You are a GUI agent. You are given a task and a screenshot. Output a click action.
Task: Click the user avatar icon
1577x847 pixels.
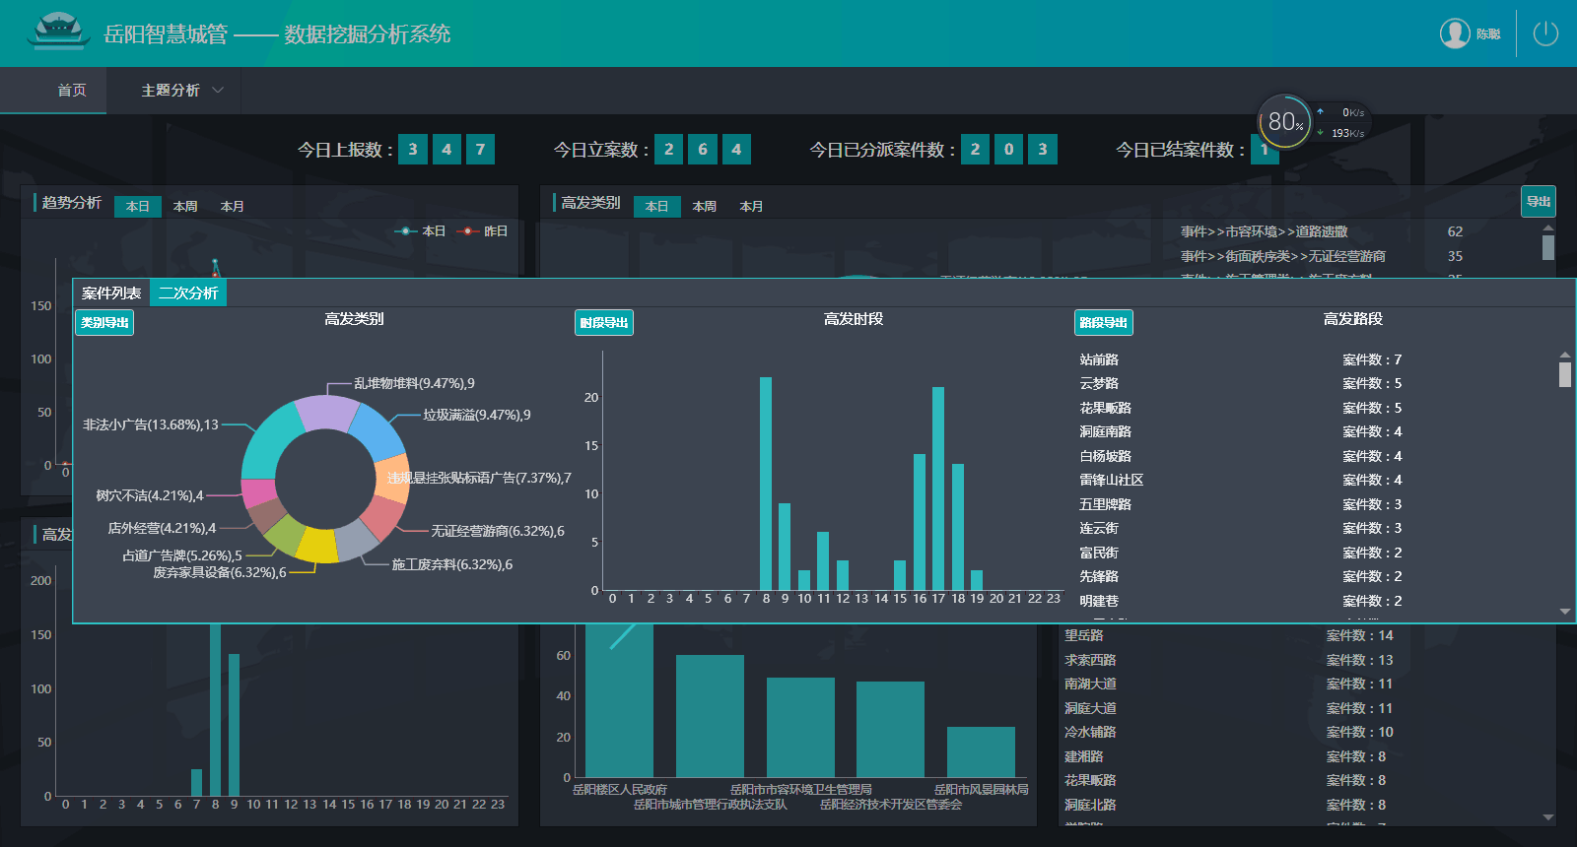(1455, 33)
